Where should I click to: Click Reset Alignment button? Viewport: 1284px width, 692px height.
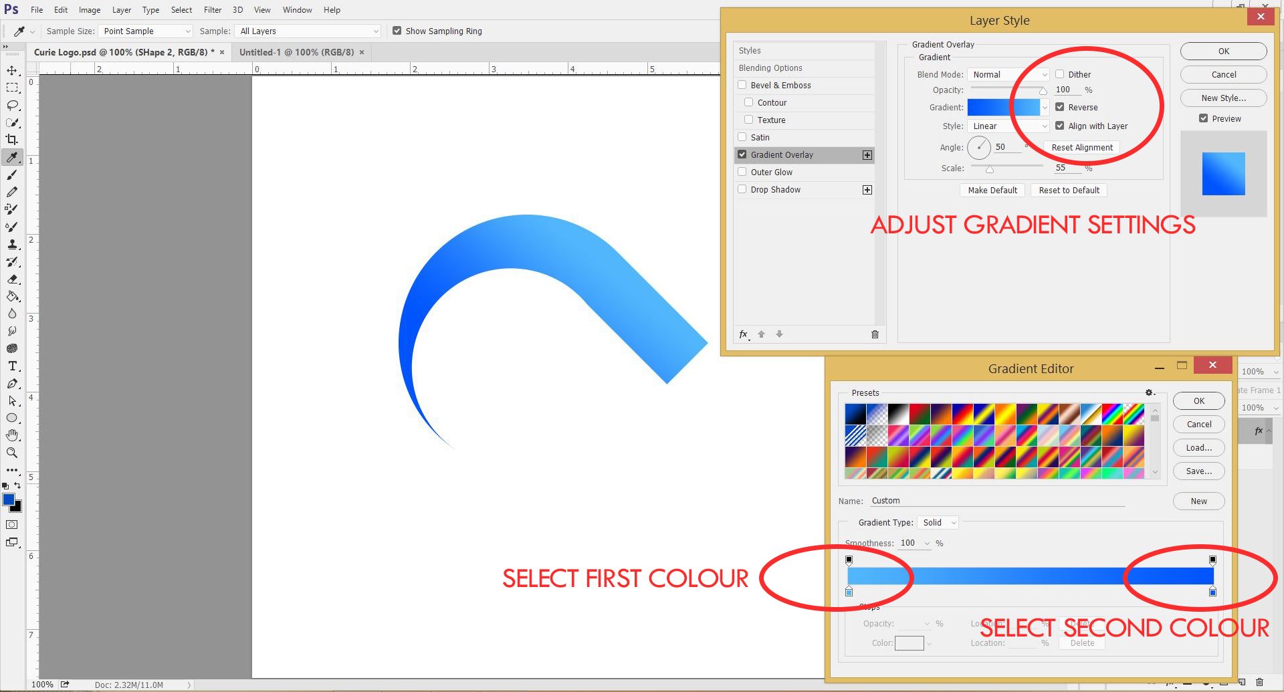1081,148
